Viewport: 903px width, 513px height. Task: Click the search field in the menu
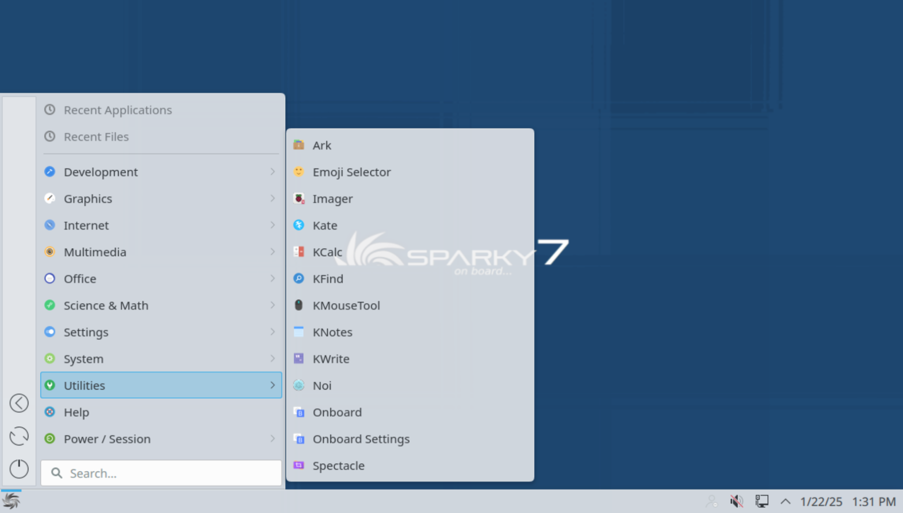tap(161, 473)
